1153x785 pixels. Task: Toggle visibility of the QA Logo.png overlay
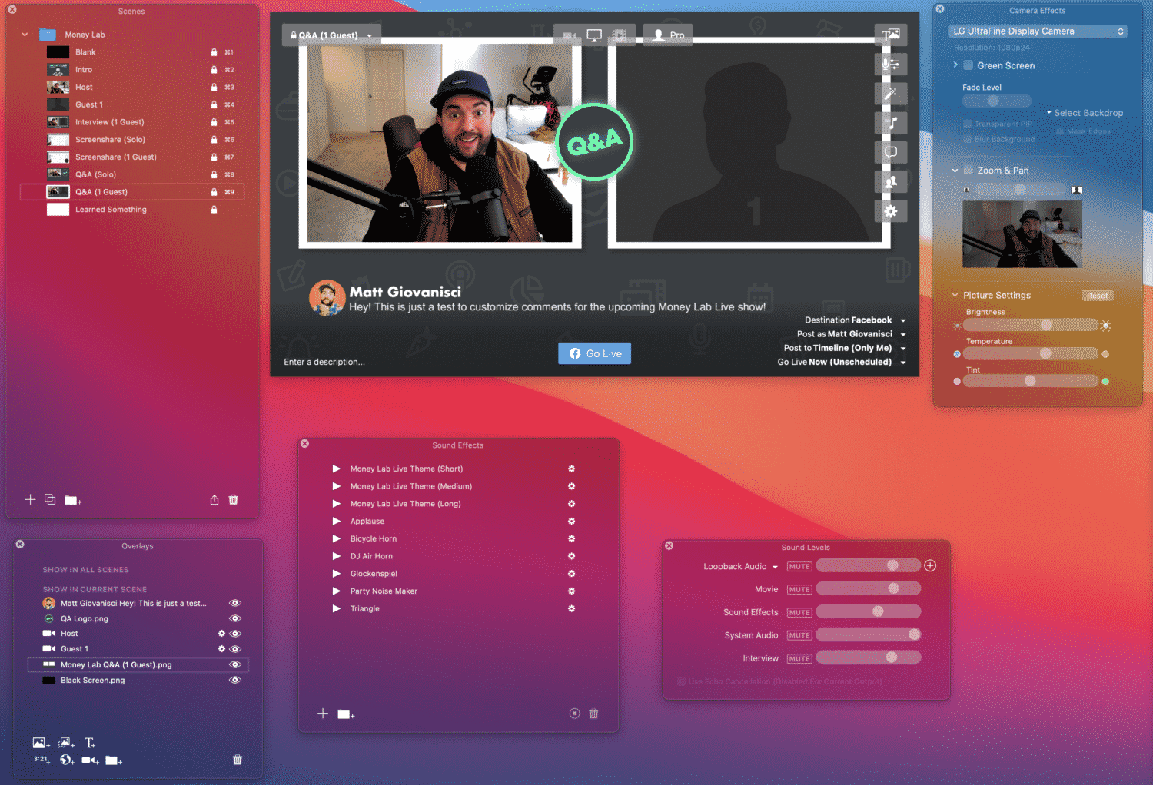(235, 618)
